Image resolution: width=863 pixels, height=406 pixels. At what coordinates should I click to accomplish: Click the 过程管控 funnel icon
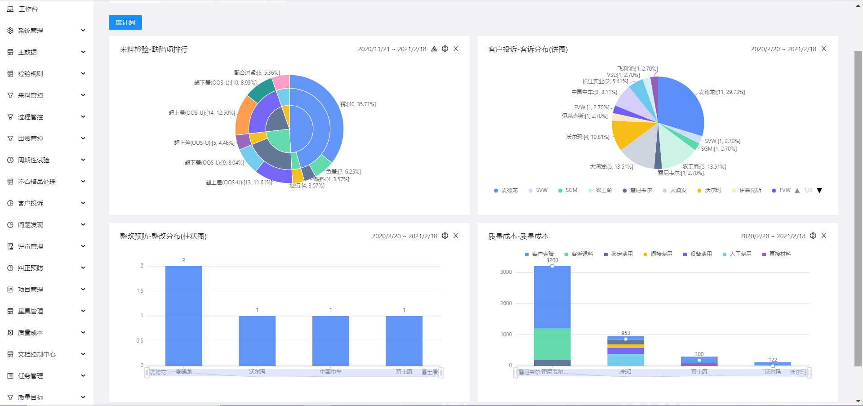(x=10, y=117)
